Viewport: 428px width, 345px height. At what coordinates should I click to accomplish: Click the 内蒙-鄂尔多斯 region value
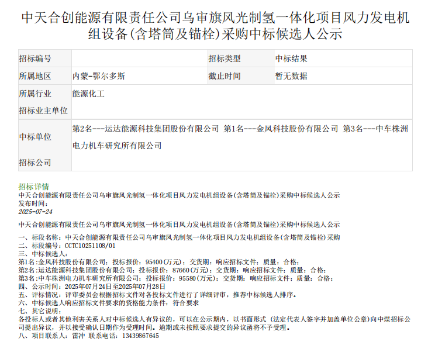click(99, 76)
